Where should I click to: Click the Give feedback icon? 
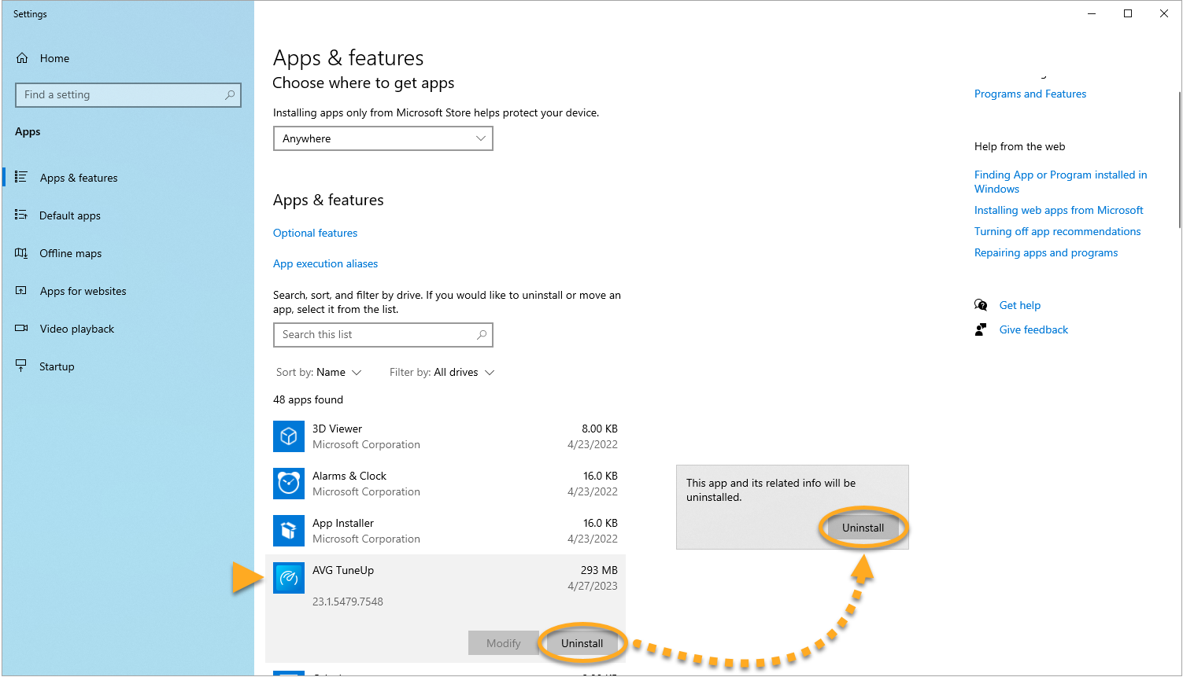pos(981,329)
